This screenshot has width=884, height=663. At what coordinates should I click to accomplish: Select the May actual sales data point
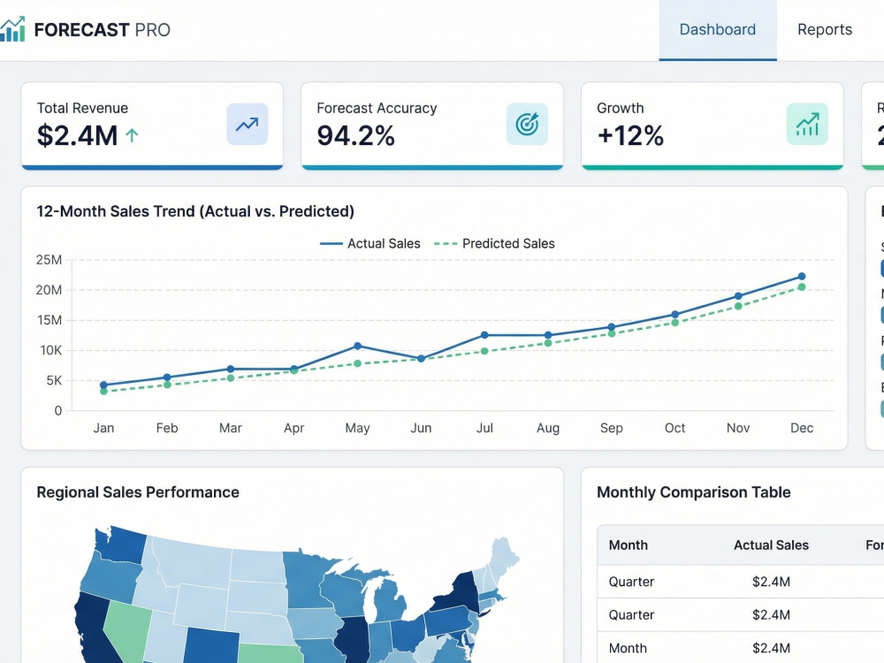357,346
